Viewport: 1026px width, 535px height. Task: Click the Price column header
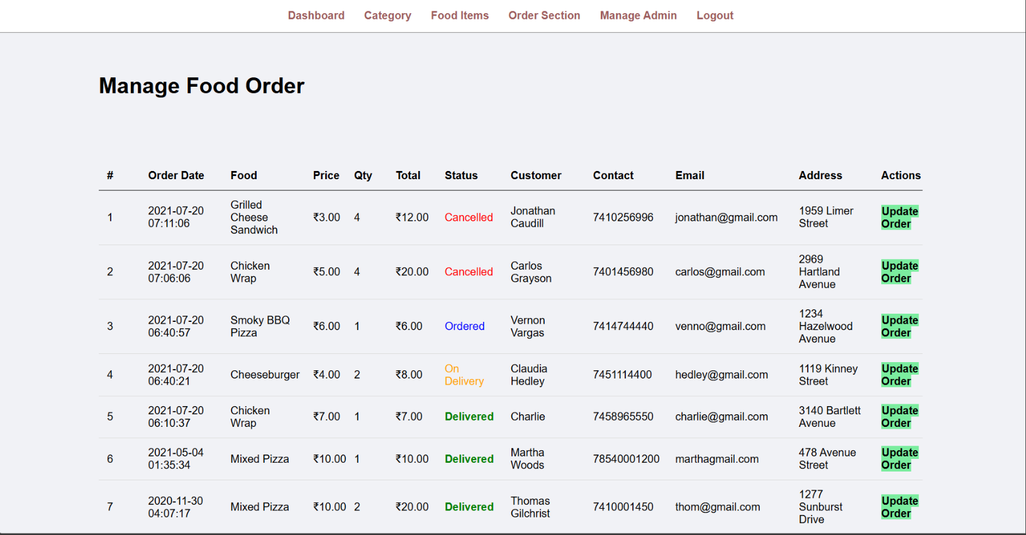326,175
